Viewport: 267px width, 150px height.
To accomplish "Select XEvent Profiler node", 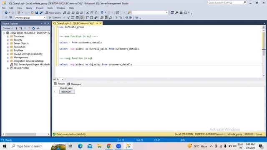I will [21, 68].
